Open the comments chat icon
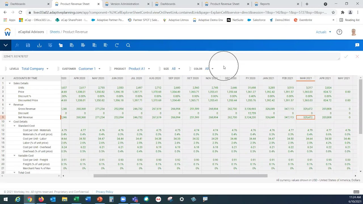Image resolution: width=363 pixels, height=204 pixels. coord(357,45)
